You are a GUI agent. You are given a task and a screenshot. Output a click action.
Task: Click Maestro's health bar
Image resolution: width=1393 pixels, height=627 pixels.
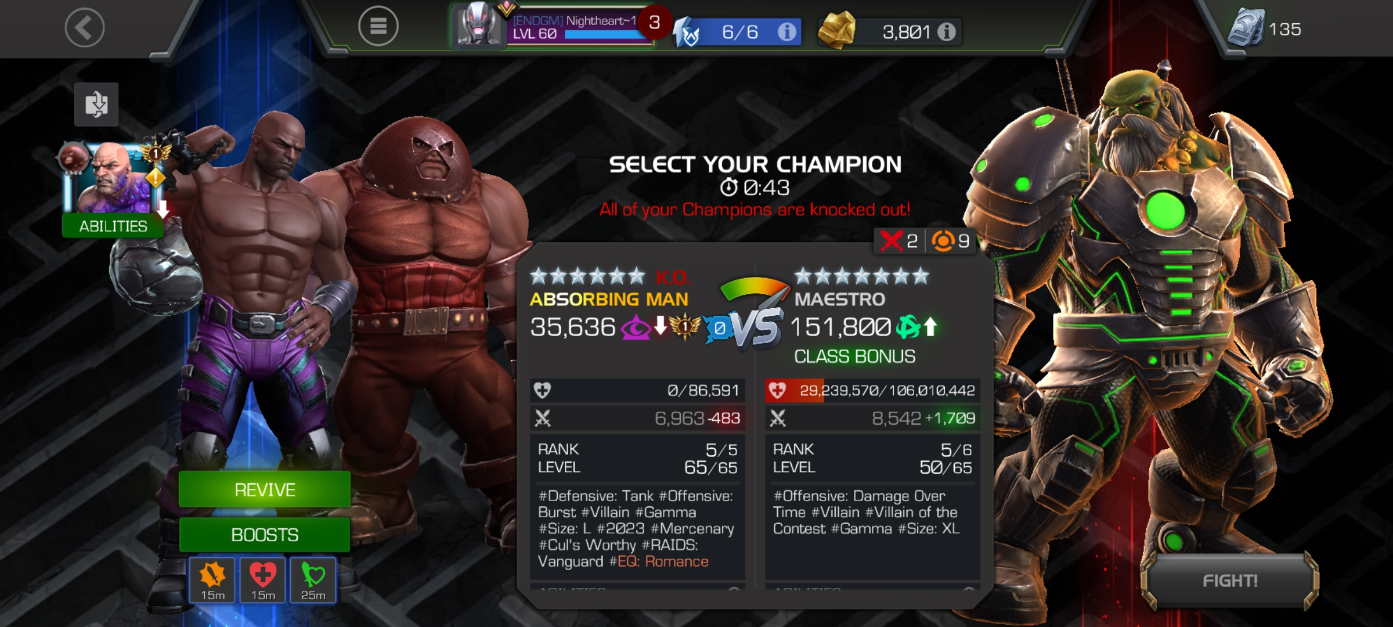tap(872, 390)
